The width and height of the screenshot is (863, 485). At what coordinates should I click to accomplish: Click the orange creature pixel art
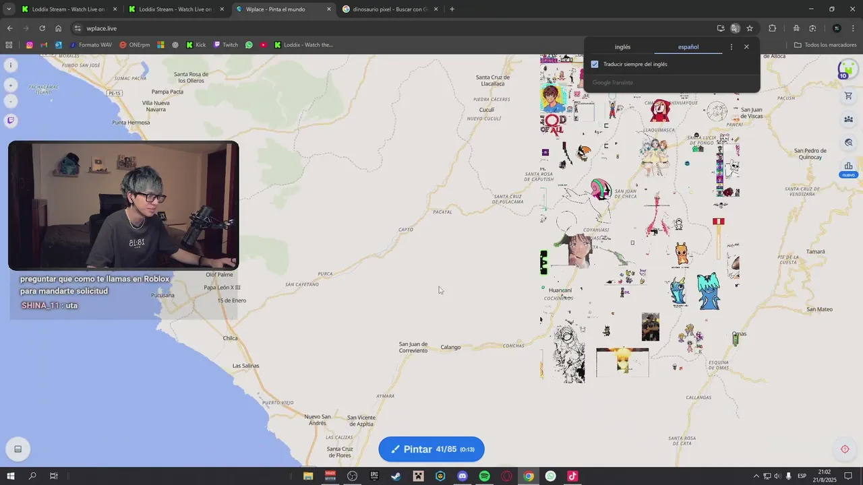[x=682, y=254]
